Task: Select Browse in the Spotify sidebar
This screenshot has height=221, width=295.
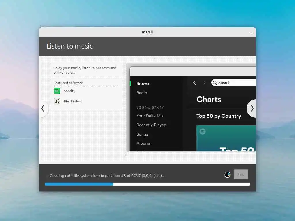Action: tap(143, 83)
